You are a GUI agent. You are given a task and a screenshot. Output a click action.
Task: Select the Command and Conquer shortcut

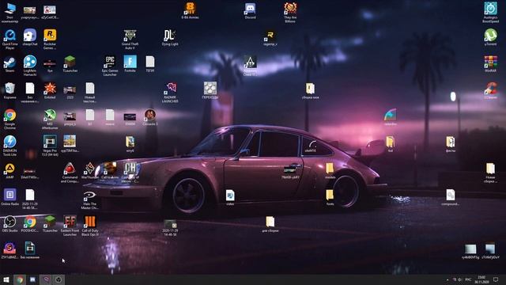70,173
